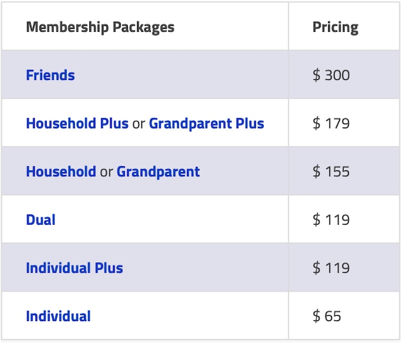Click the dollar sign in Individual price
Image resolution: width=401 pixels, height=343 pixels.
point(316,316)
